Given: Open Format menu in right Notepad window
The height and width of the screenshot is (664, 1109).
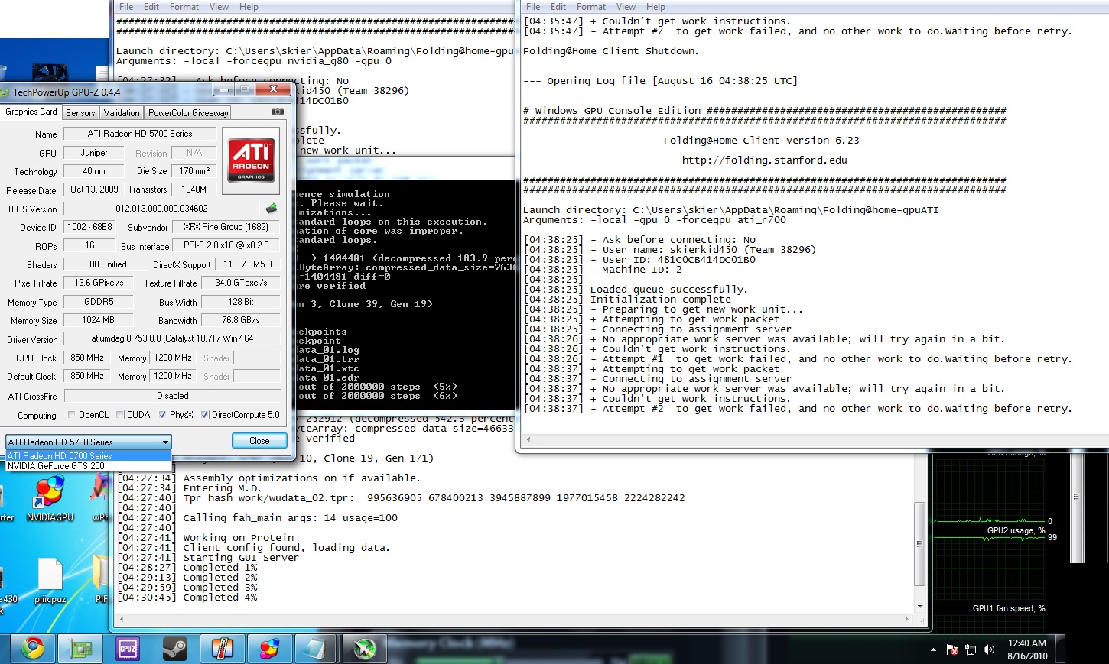Looking at the screenshot, I should [x=590, y=7].
